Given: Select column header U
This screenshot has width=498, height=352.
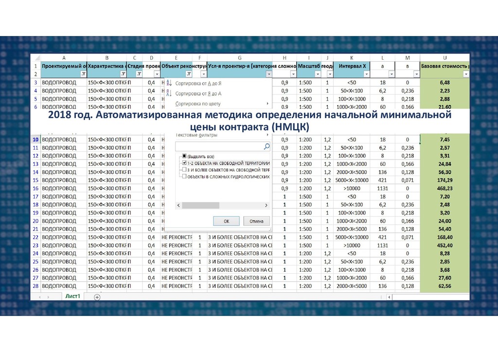Looking at the screenshot, I should 445,58.
